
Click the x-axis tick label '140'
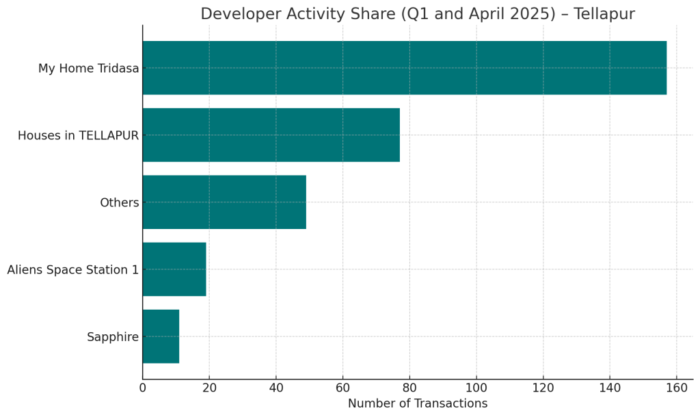[x=610, y=388]
